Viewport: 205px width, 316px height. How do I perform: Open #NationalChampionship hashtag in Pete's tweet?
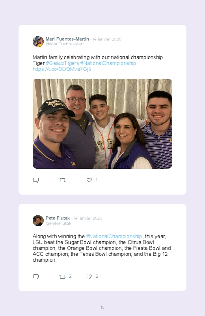(x=114, y=236)
